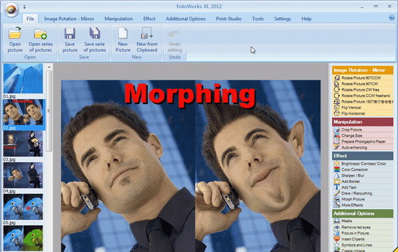
Task: Click the Remove red eyes eye icon
Action: coord(337,227)
